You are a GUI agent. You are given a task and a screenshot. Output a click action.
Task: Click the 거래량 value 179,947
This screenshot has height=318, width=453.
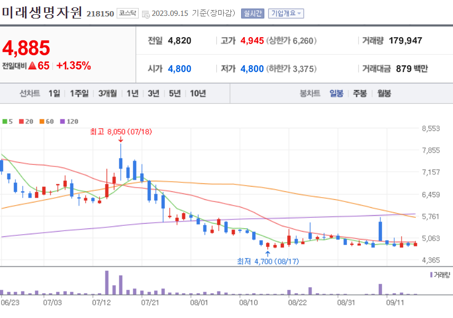coord(405,41)
